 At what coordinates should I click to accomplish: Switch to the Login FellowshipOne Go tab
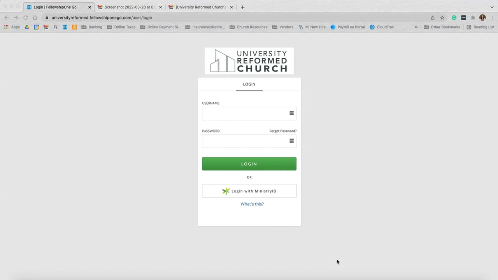(x=59, y=7)
